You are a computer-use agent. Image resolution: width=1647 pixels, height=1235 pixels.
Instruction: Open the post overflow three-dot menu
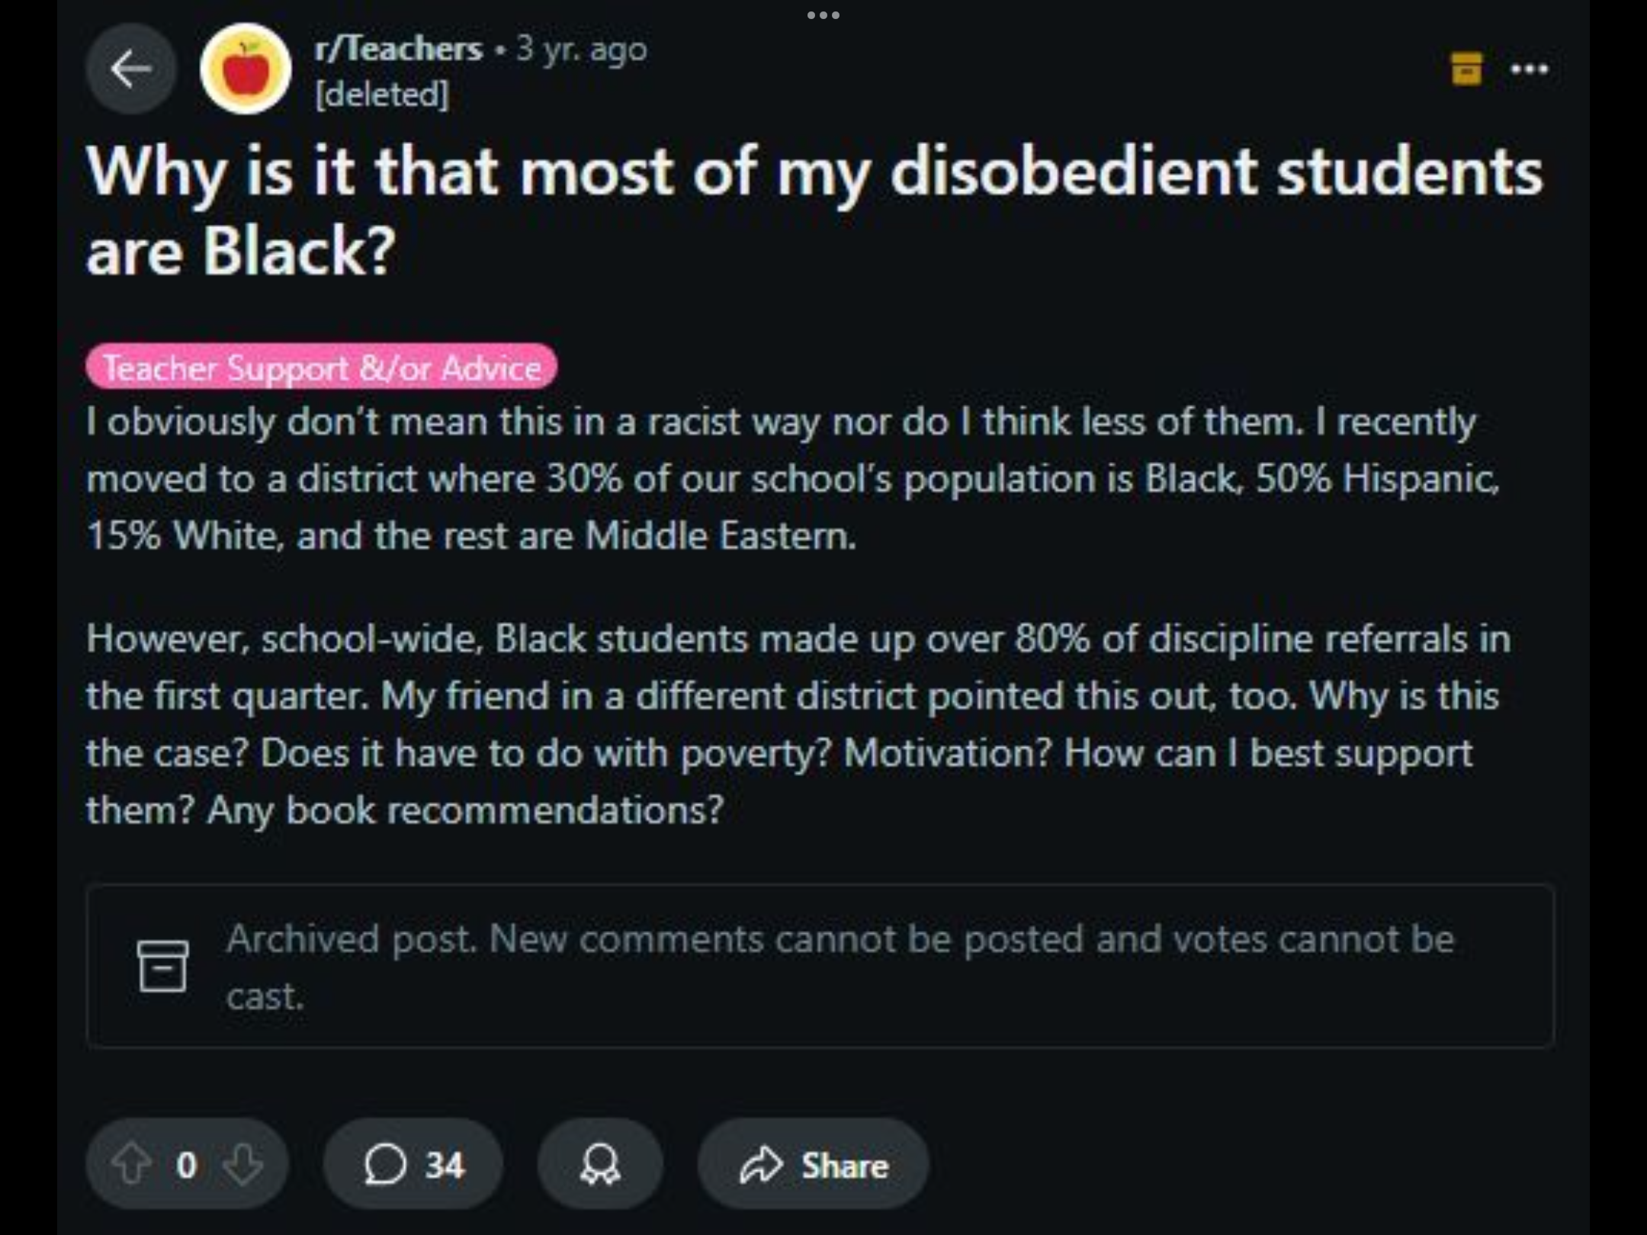1529,69
